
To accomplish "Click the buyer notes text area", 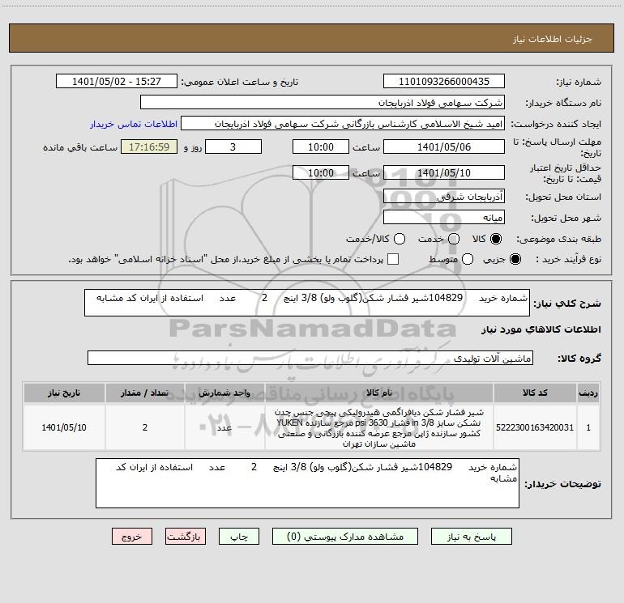I will (307, 483).
